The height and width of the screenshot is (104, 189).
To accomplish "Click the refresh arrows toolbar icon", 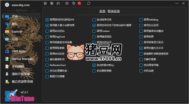I will point(89,3).
